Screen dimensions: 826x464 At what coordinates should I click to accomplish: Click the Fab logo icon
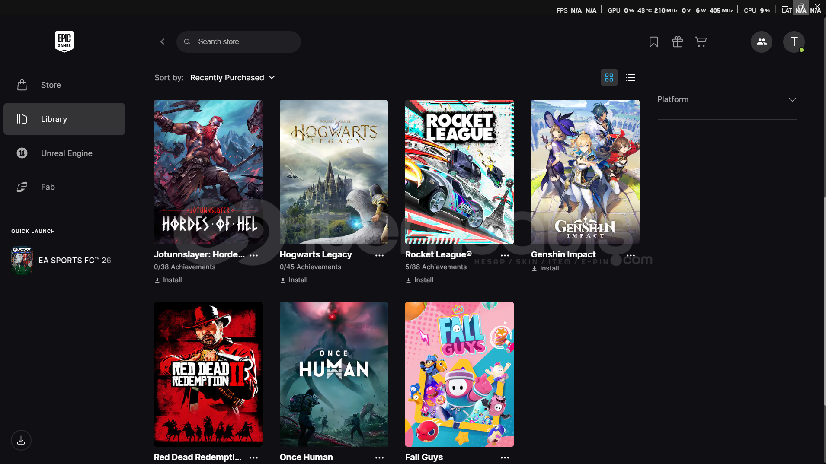pos(22,187)
